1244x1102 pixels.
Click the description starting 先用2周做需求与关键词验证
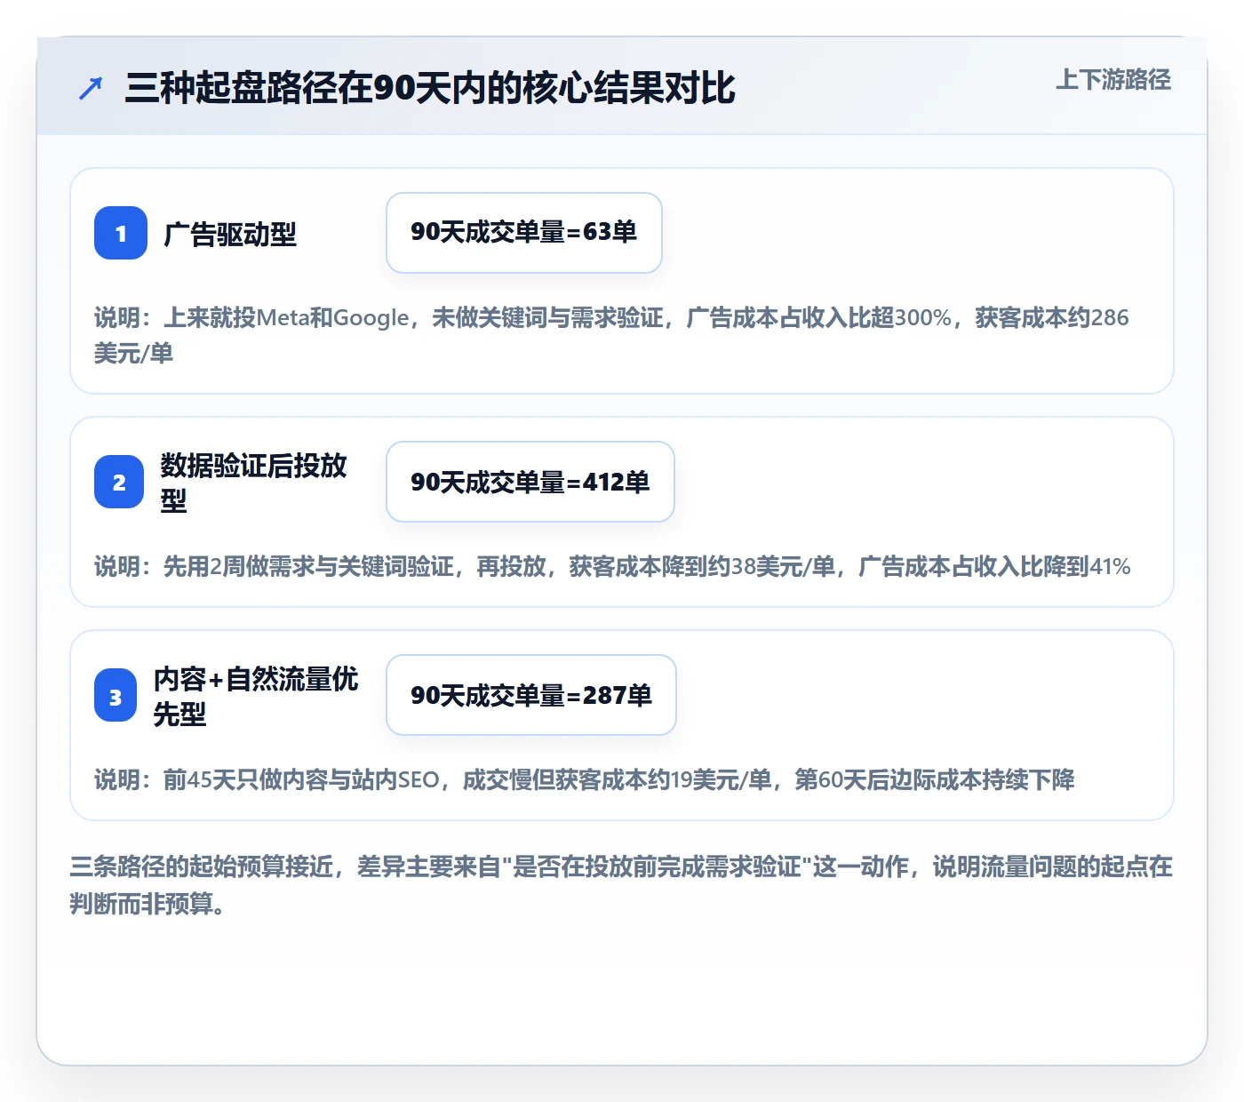[x=612, y=566]
